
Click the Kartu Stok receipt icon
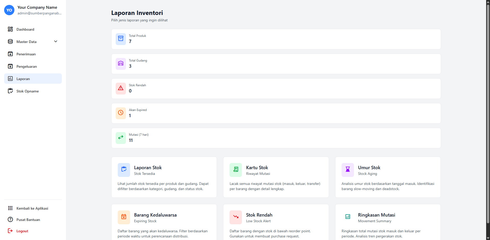coord(235,170)
